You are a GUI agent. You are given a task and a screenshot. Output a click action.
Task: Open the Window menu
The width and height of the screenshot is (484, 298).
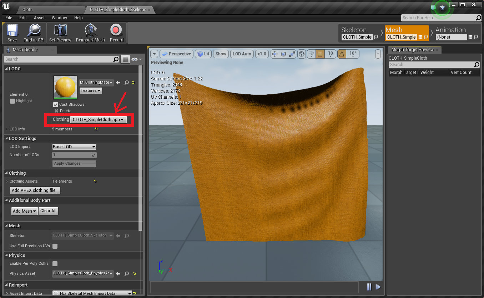59,18
